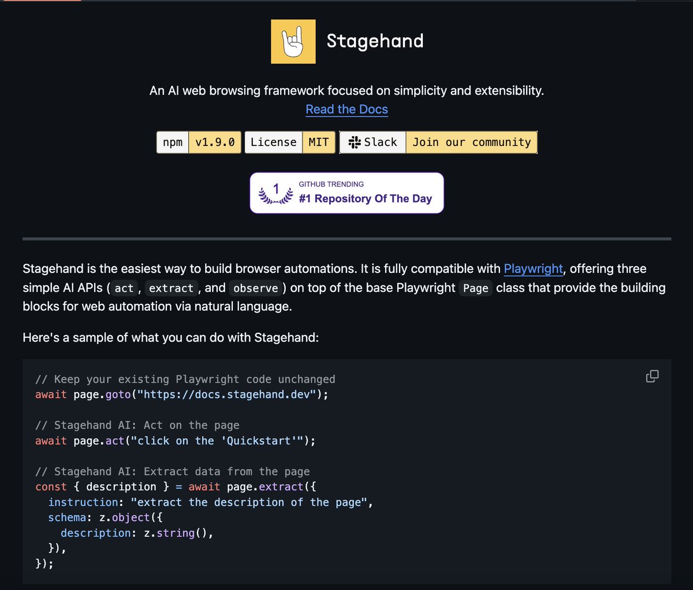Click the #1 Repository Of The Day badge
Image resolution: width=693 pixels, height=590 pixels.
coord(364,198)
